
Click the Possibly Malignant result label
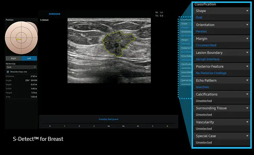pos(109,119)
